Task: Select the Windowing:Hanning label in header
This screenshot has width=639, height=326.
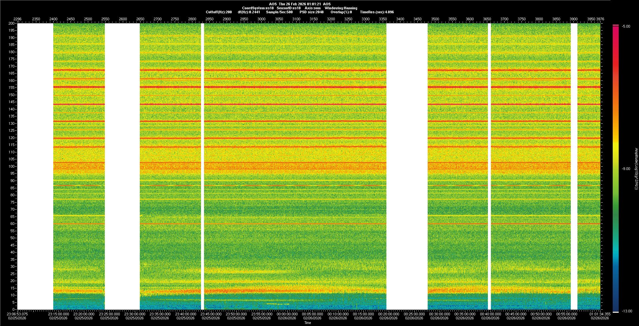Action: pos(341,8)
